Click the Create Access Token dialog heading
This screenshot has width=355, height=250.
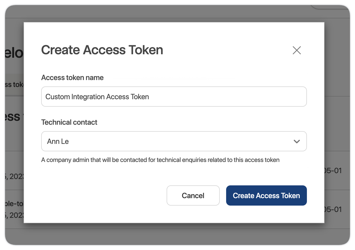pyautogui.click(x=102, y=50)
